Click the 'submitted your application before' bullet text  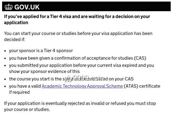tap(82, 65)
